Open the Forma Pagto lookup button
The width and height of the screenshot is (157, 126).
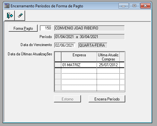[23, 28]
